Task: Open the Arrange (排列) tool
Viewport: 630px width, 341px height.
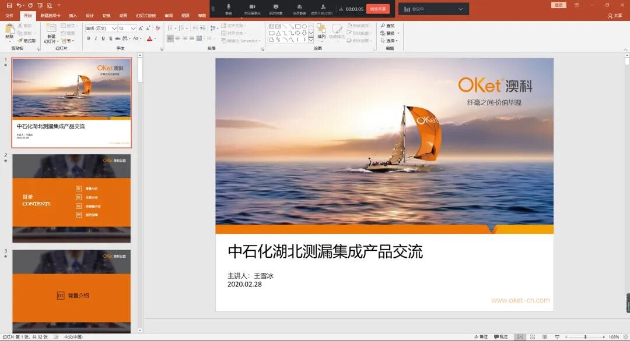Action: 321,35
